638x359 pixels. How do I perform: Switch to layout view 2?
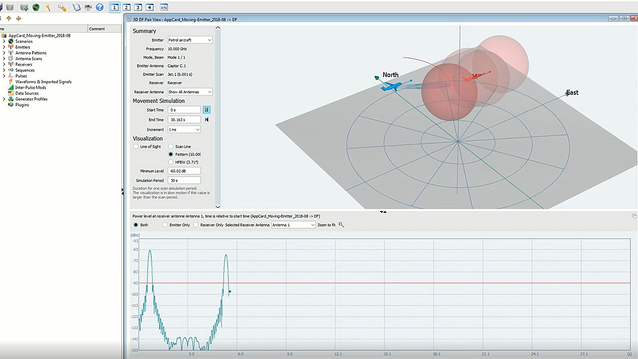pyautogui.click(x=126, y=7)
